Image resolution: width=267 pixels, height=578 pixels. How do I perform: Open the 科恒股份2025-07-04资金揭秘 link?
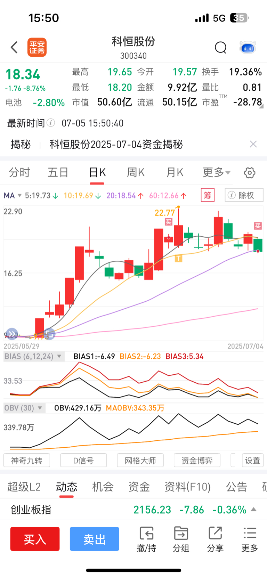(116, 144)
